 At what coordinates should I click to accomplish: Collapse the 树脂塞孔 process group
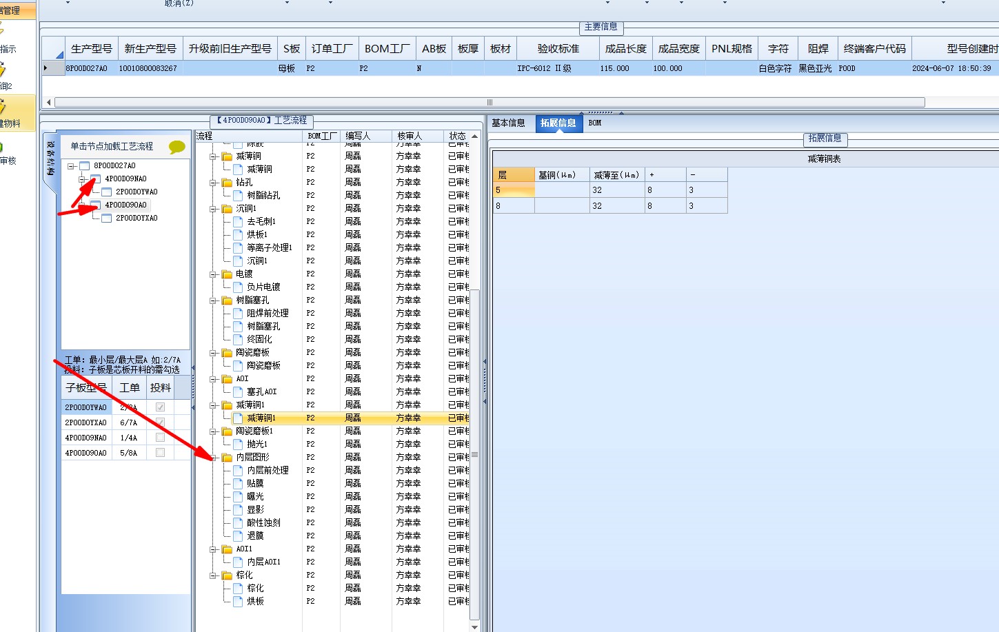pos(213,300)
